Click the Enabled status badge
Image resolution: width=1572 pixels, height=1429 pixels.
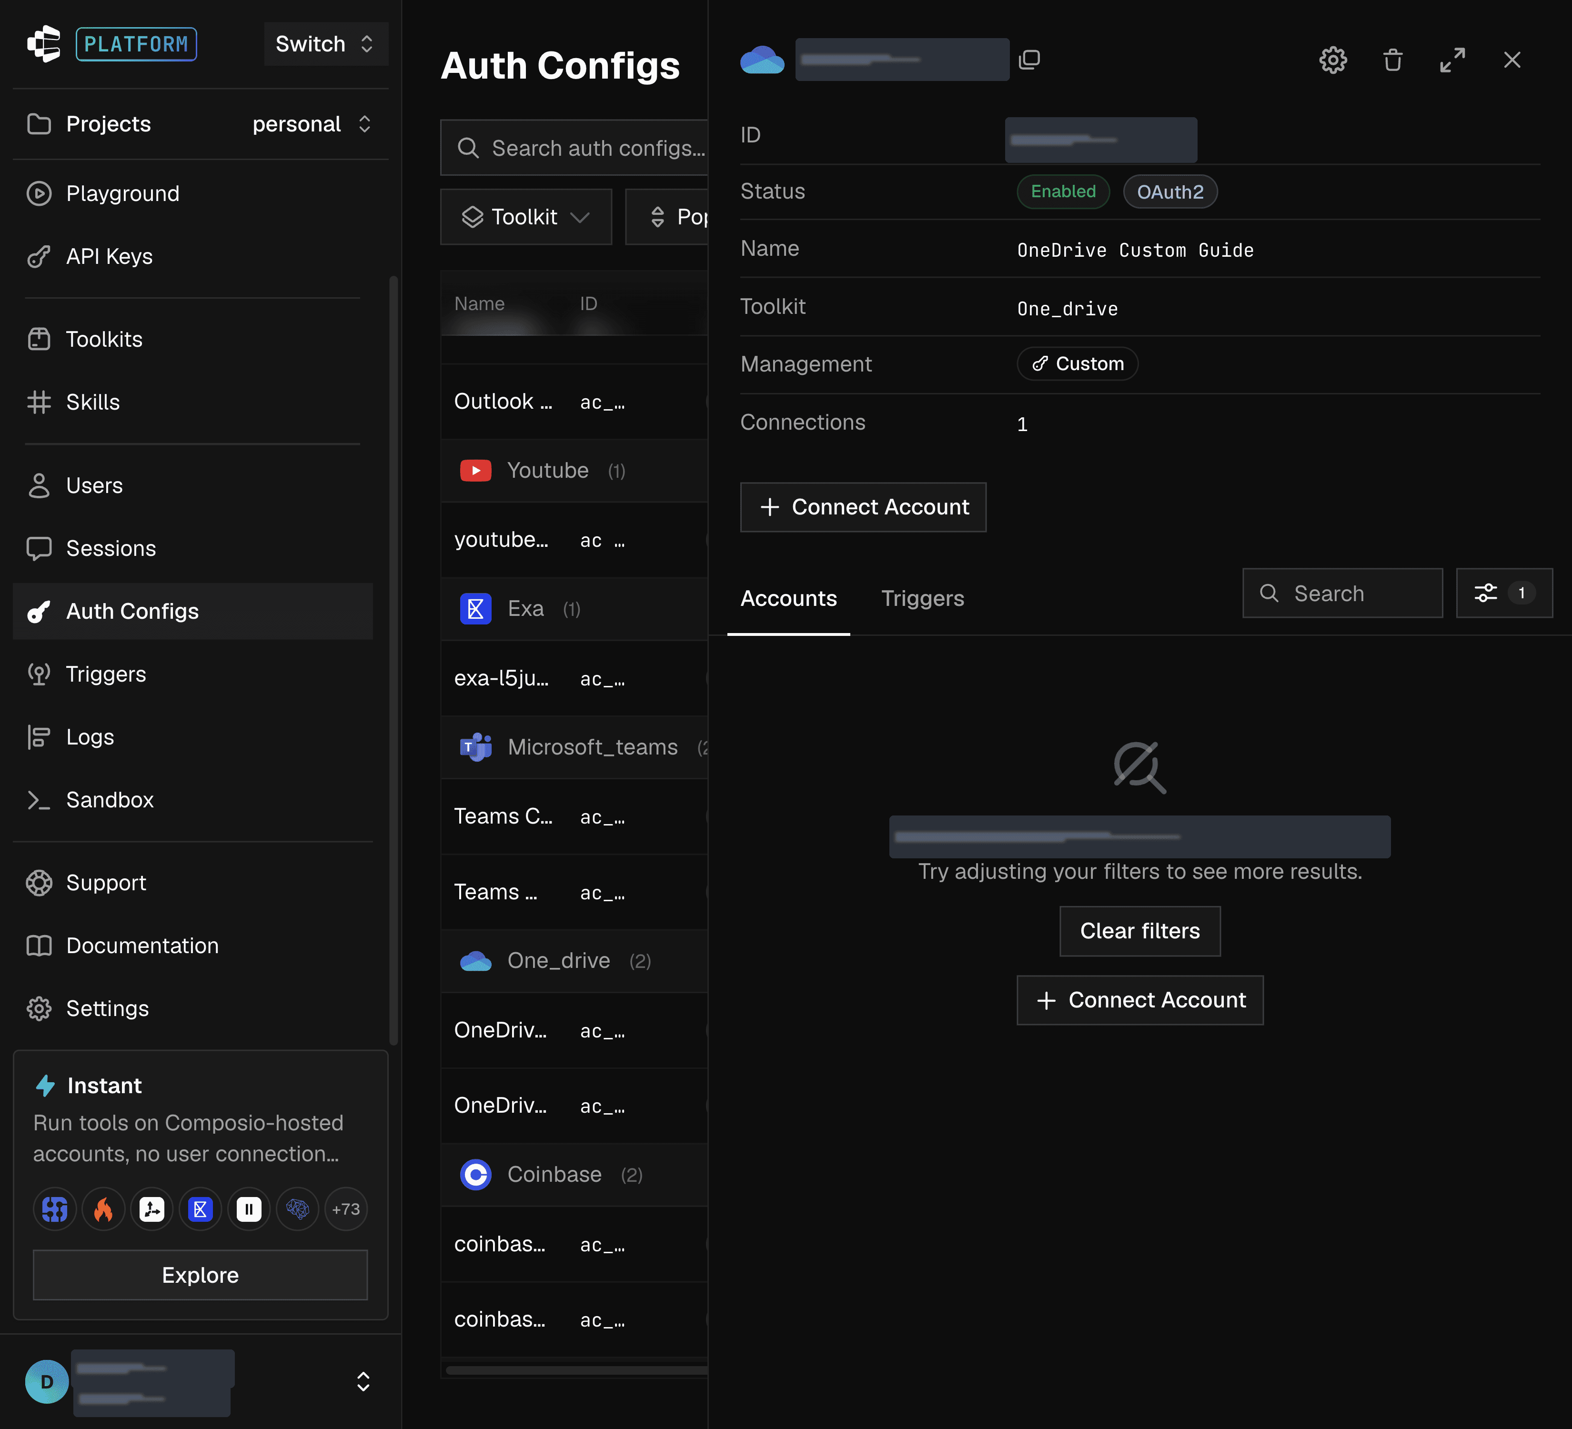tap(1064, 192)
